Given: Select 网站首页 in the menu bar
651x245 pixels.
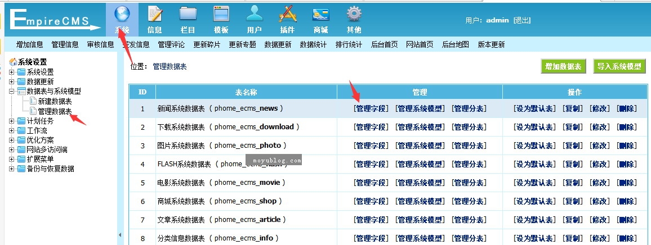Looking at the screenshot, I should pos(420,44).
